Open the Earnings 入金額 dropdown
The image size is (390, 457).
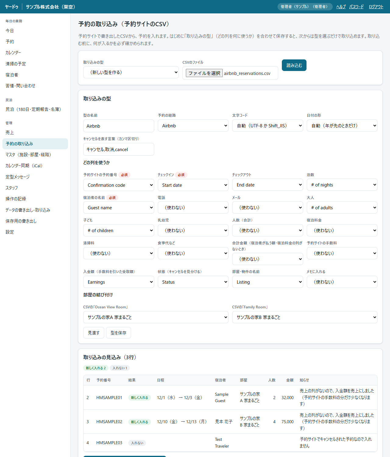click(x=119, y=282)
